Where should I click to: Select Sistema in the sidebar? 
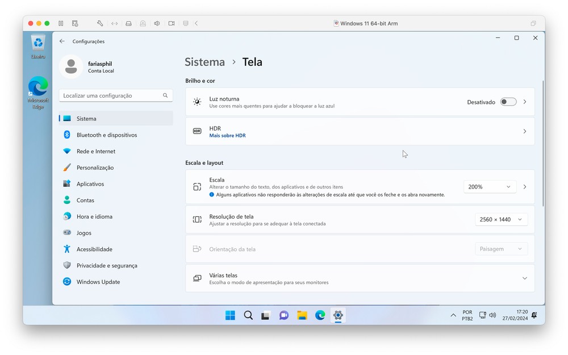pyautogui.click(x=116, y=119)
